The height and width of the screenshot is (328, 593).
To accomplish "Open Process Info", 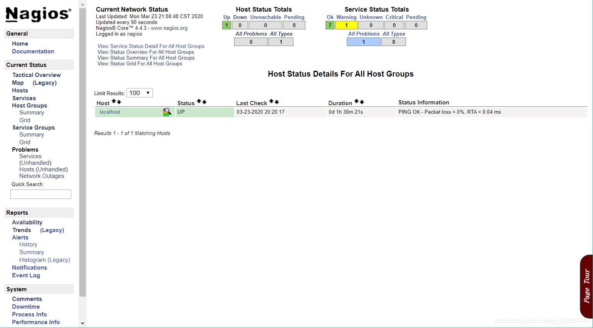I will 29,314.
